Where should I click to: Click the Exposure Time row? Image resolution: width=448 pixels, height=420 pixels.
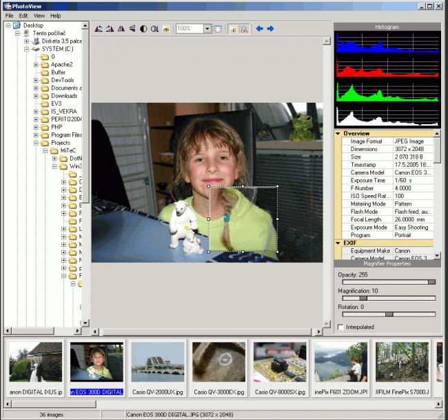click(387, 181)
